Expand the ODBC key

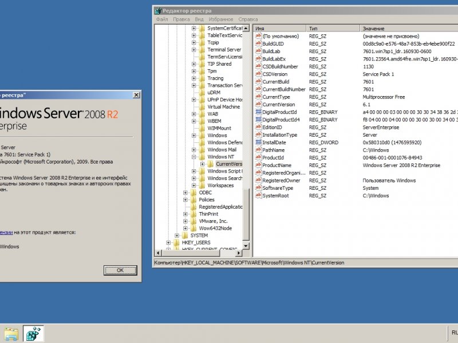pos(185,193)
